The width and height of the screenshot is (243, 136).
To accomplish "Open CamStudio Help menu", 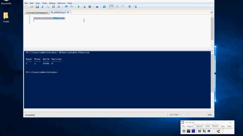I will click(x=229, y=126).
